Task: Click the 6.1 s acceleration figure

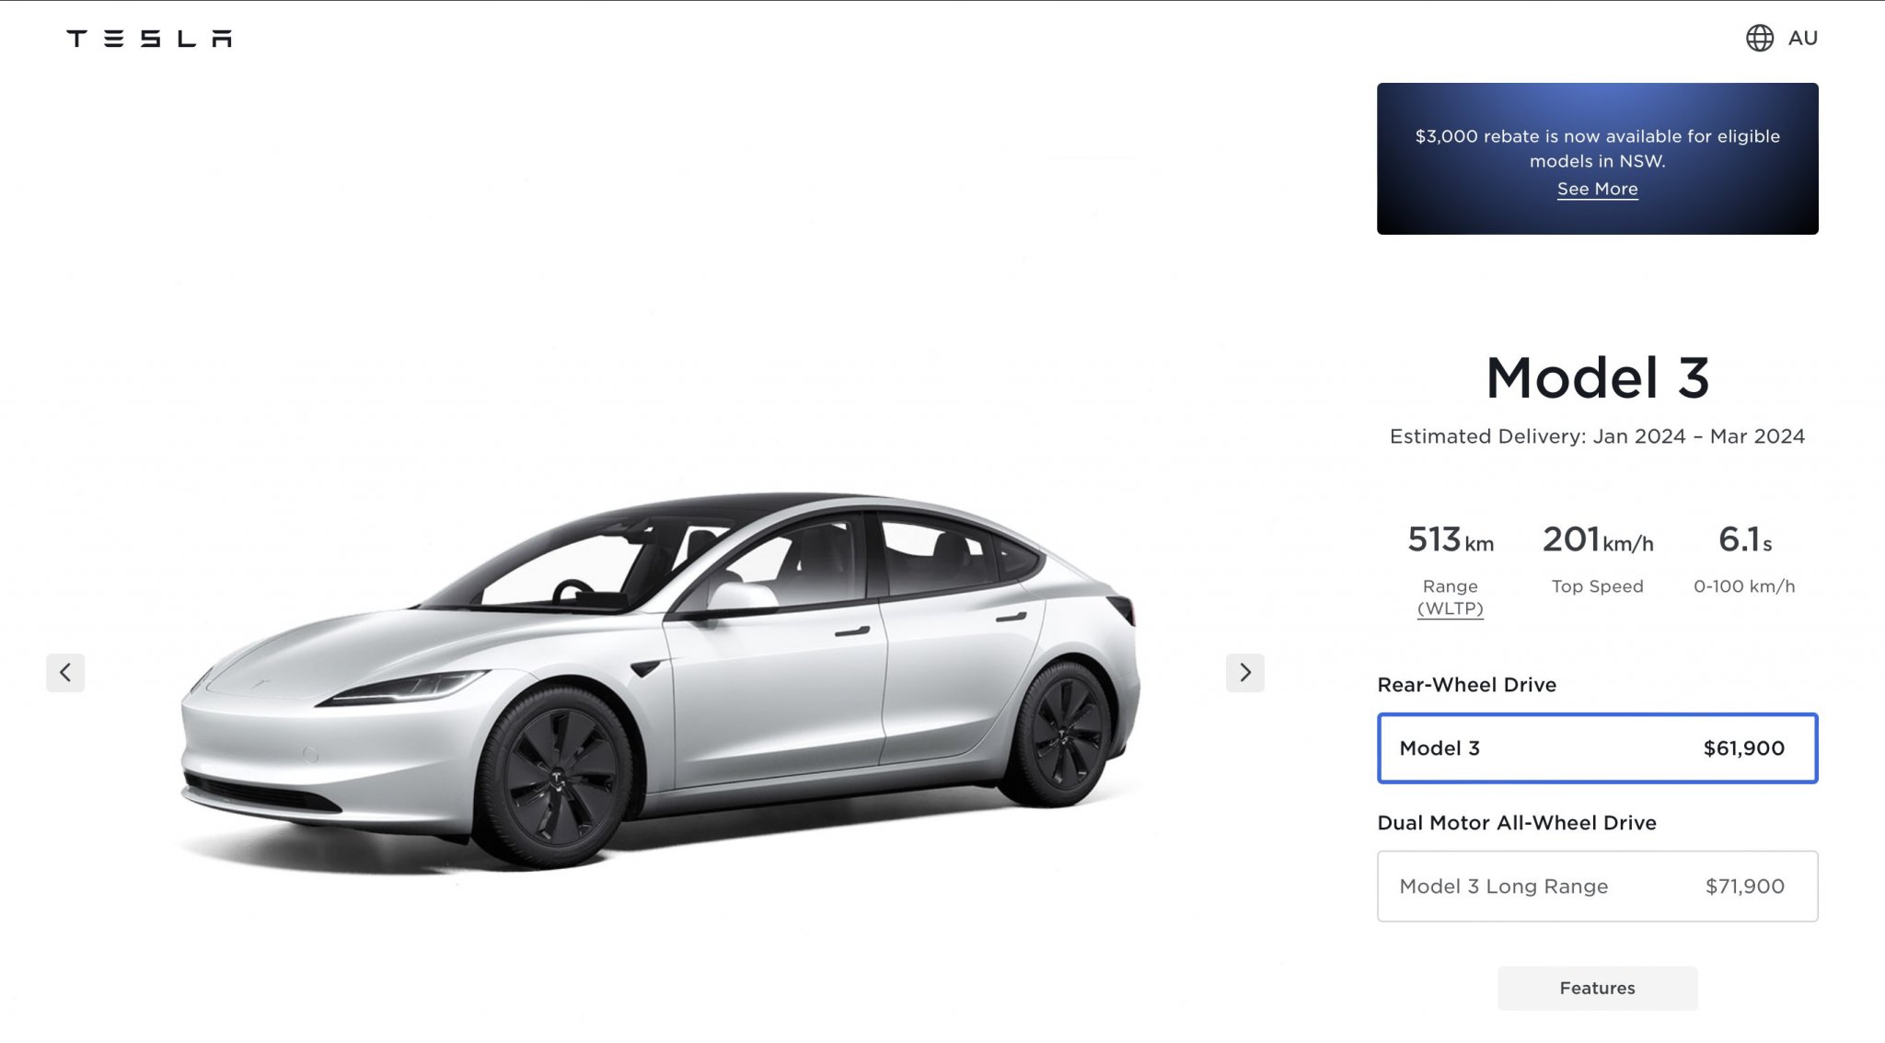Action: 1744,539
